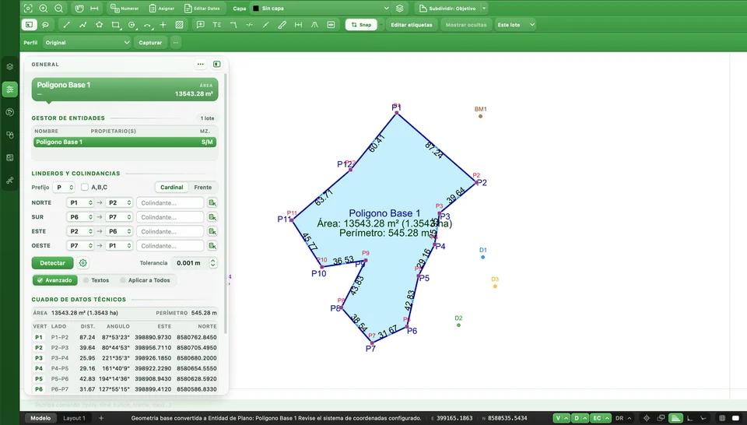This screenshot has height=425, width=747.
Task: Select the hatch fill tool
Action: click(179, 25)
